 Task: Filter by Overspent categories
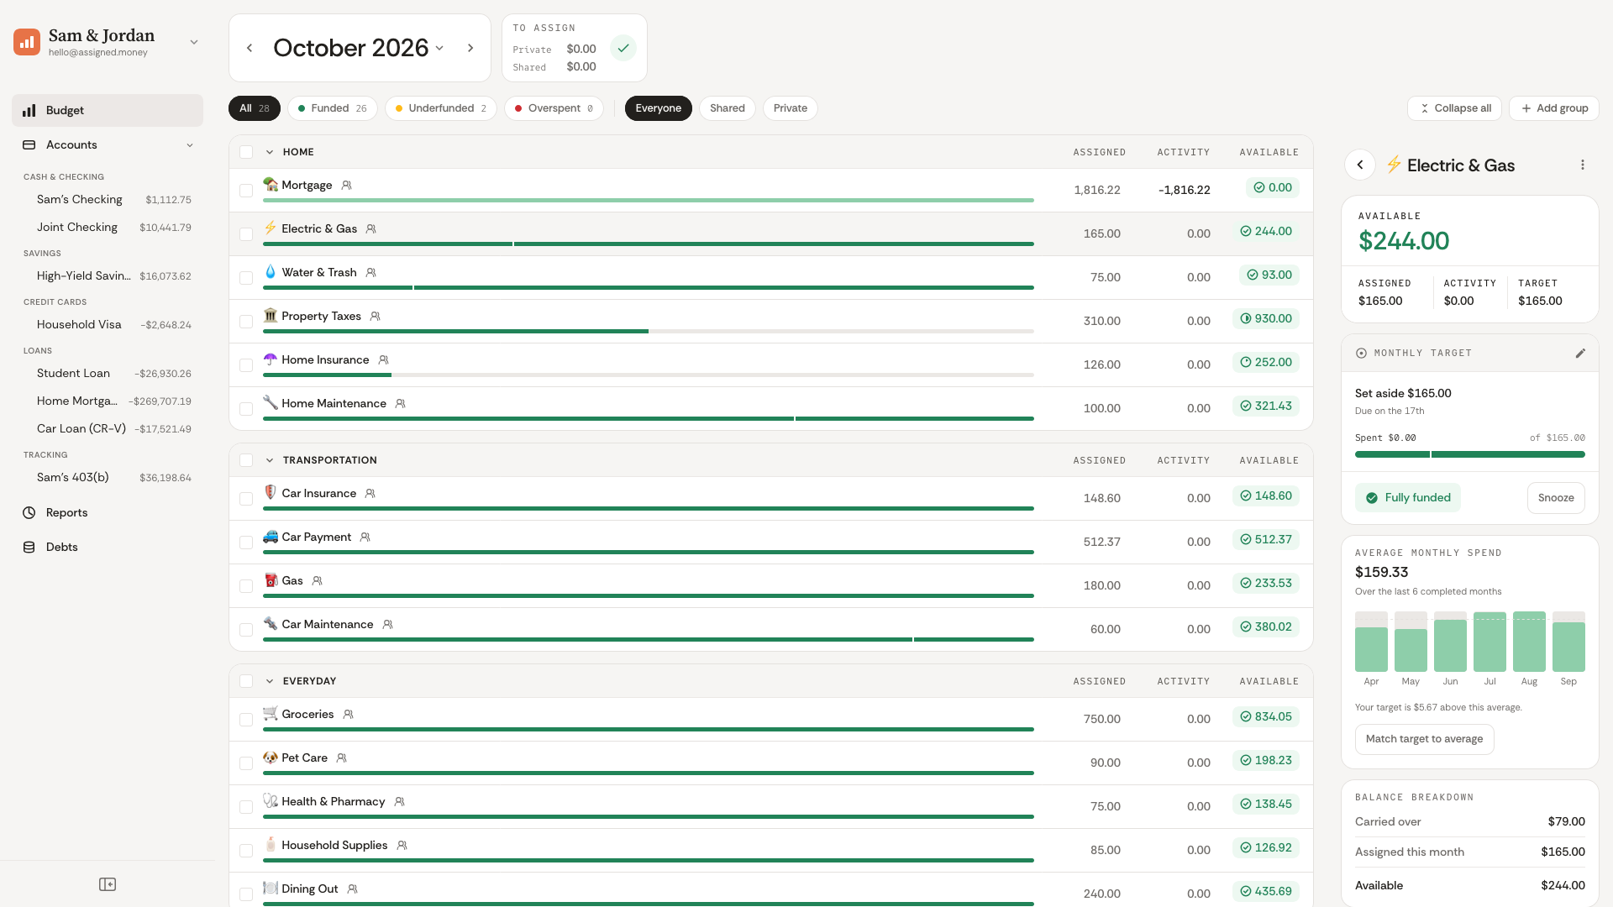pos(554,108)
